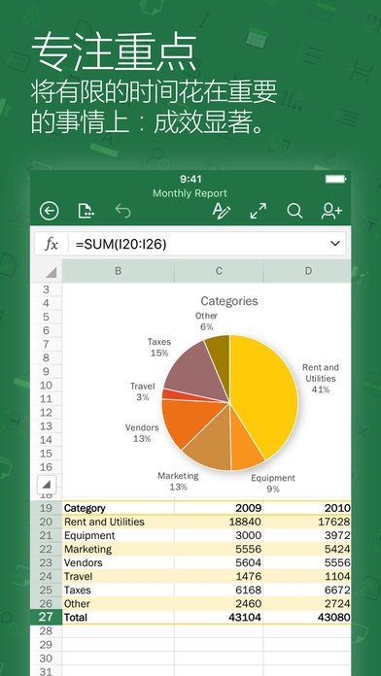Tap the full-screen expand arrows icon
The height and width of the screenshot is (676, 381).
258,211
